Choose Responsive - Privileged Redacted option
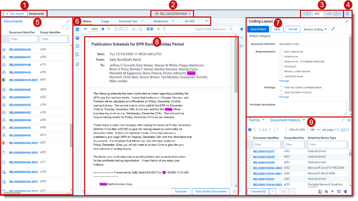Image resolution: width=358 pixels, height=201 pixels. coord(281,61)
